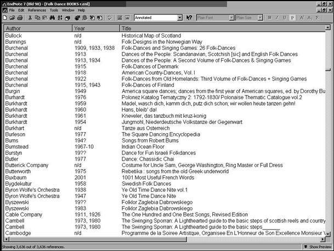Toggle Superscript formatting button
Image resolution: width=334 pixels, height=251 pixels.
[302, 18]
